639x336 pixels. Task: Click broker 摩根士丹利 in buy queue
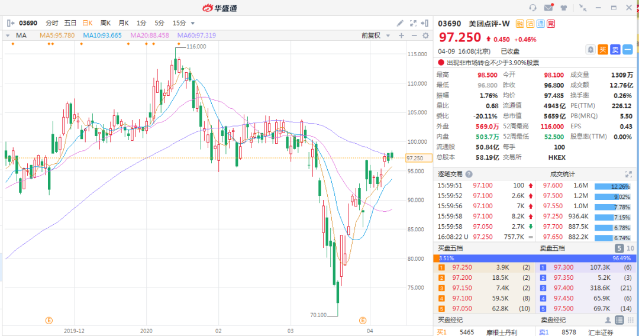click(502, 332)
